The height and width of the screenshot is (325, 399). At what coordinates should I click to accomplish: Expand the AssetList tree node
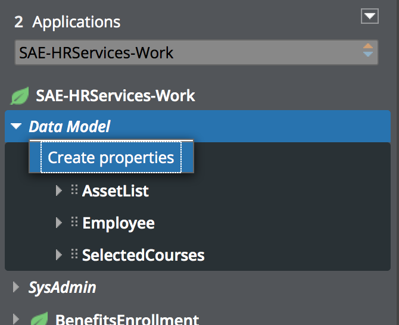coord(59,190)
